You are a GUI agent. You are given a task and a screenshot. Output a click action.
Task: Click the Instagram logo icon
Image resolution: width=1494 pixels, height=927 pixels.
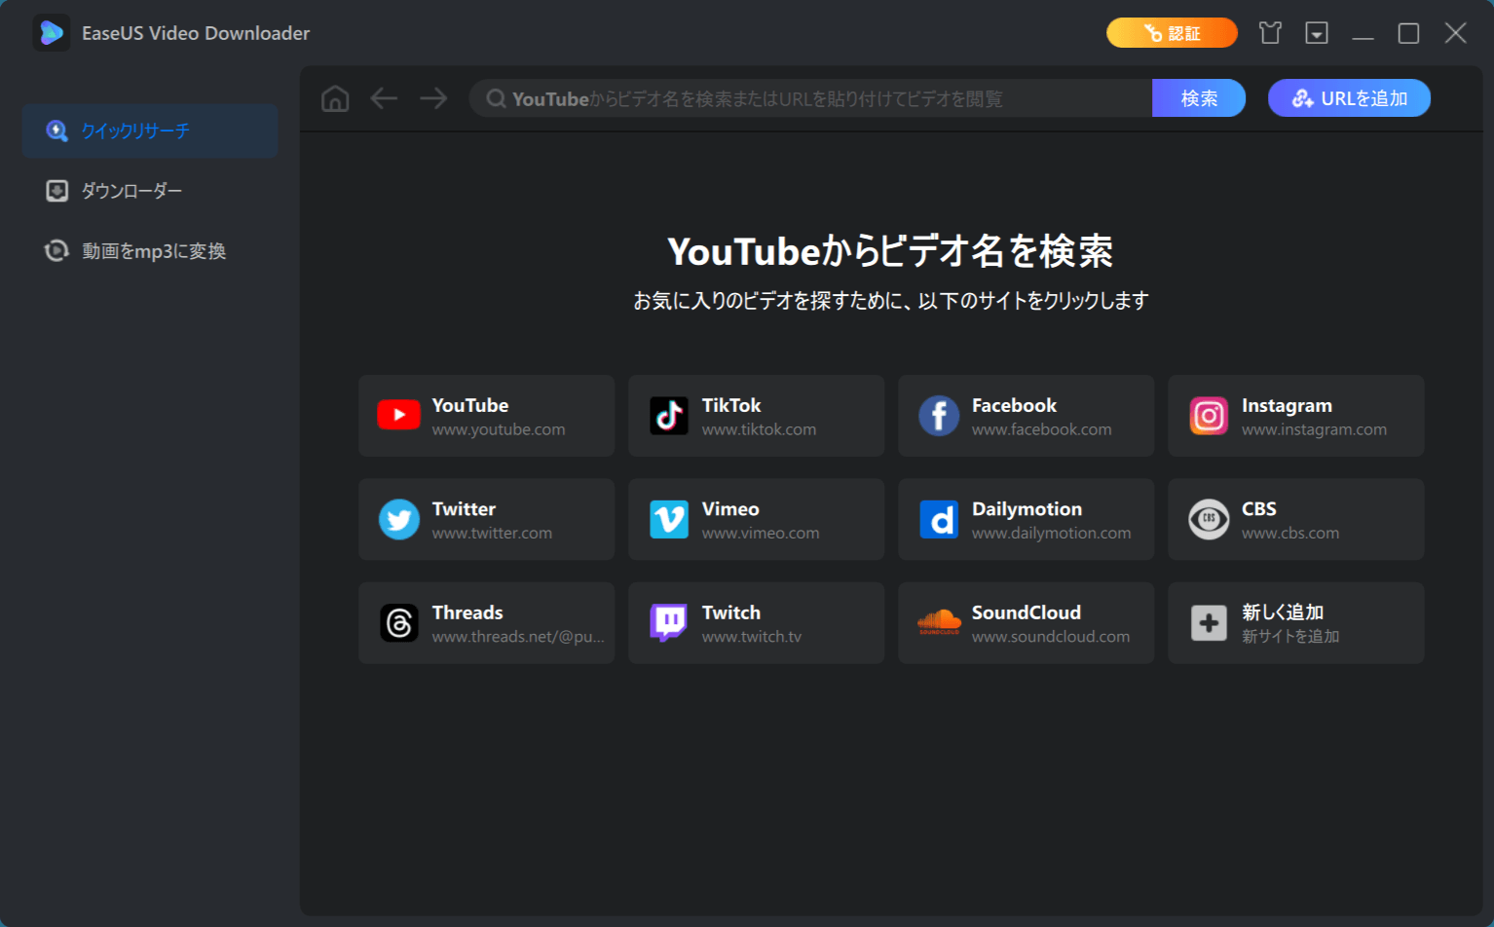point(1209,416)
